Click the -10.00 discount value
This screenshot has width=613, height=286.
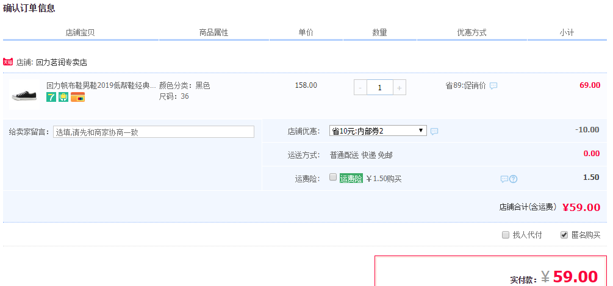[587, 130]
